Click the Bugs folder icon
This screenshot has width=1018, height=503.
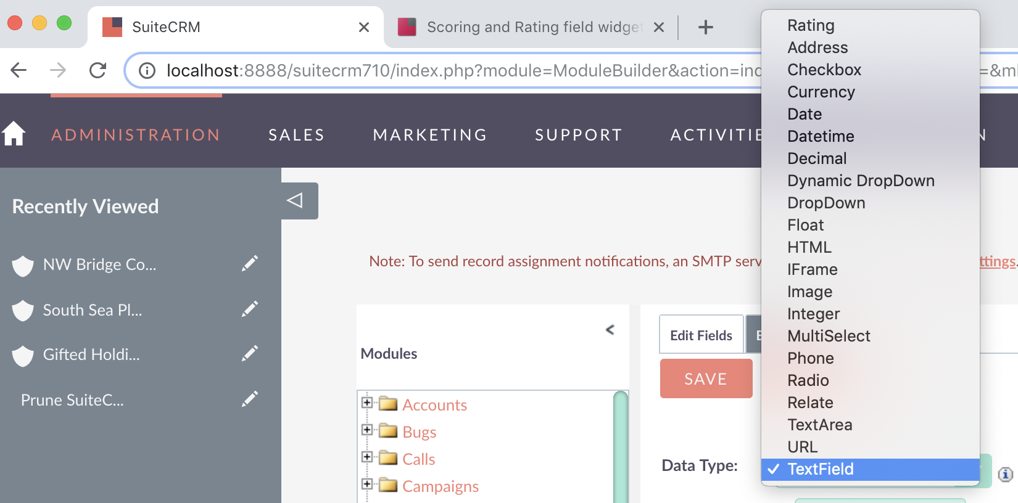click(388, 431)
